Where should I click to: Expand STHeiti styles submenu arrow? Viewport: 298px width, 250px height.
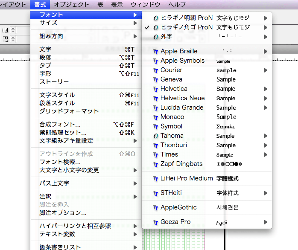266,193
